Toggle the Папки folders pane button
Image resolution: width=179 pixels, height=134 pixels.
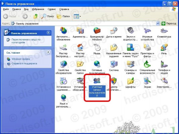(63, 16)
